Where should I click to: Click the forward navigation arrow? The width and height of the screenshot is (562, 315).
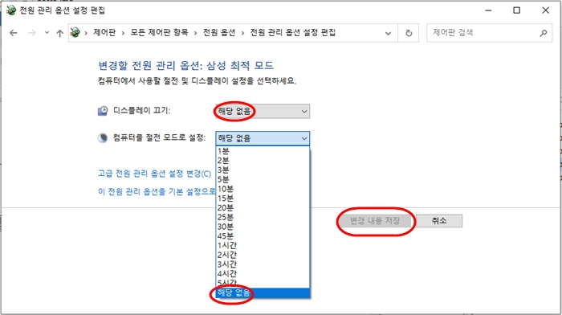click(32, 33)
